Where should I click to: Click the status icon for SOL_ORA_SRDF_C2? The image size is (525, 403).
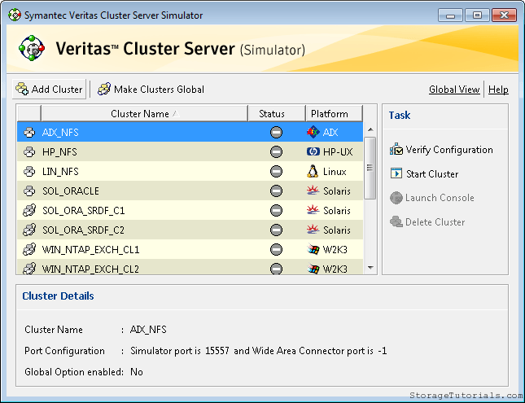276,230
